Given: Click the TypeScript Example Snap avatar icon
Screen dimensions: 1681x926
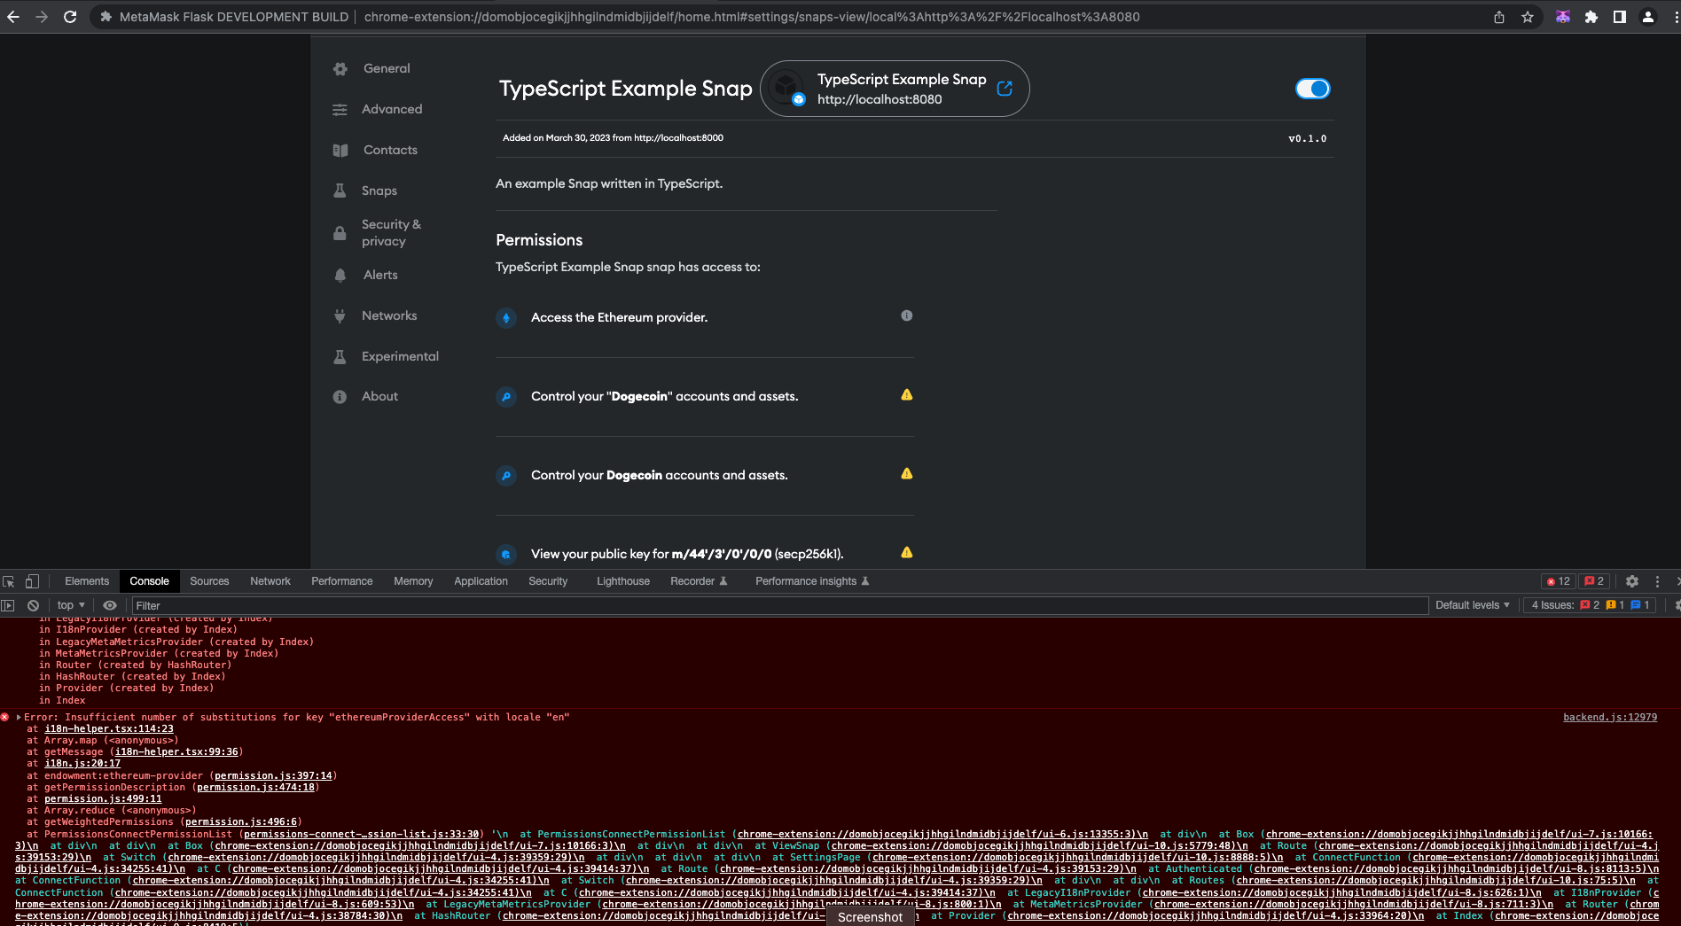Looking at the screenshot, I should pyautogui.click(x=786, y=89).
